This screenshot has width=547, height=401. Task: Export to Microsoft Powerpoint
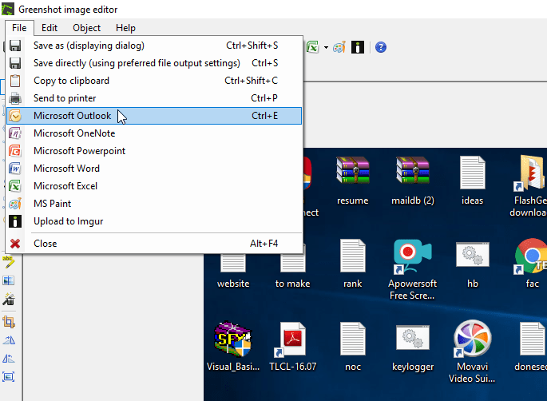point(154,151)
